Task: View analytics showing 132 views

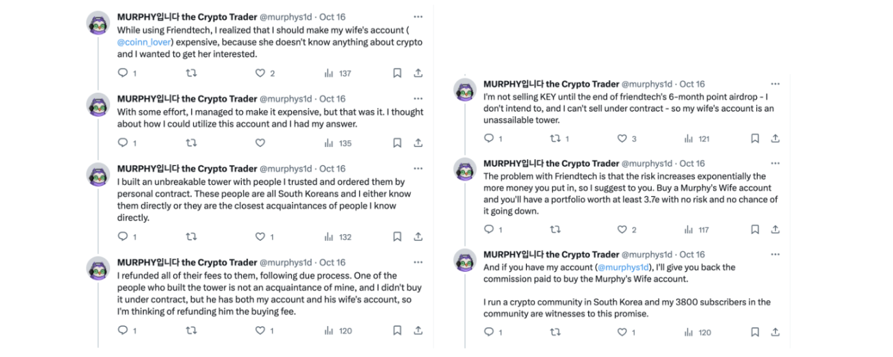Action: [337, 237]
